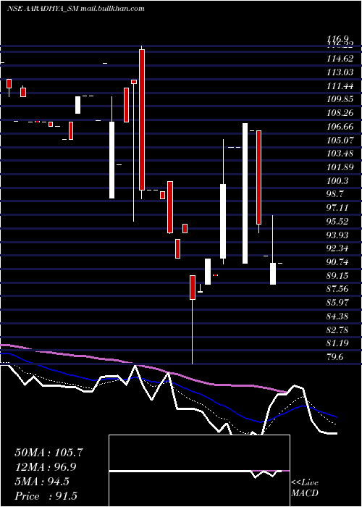
Task: Click the tallest red candlestick near 116.9
Action: [142, 120]
